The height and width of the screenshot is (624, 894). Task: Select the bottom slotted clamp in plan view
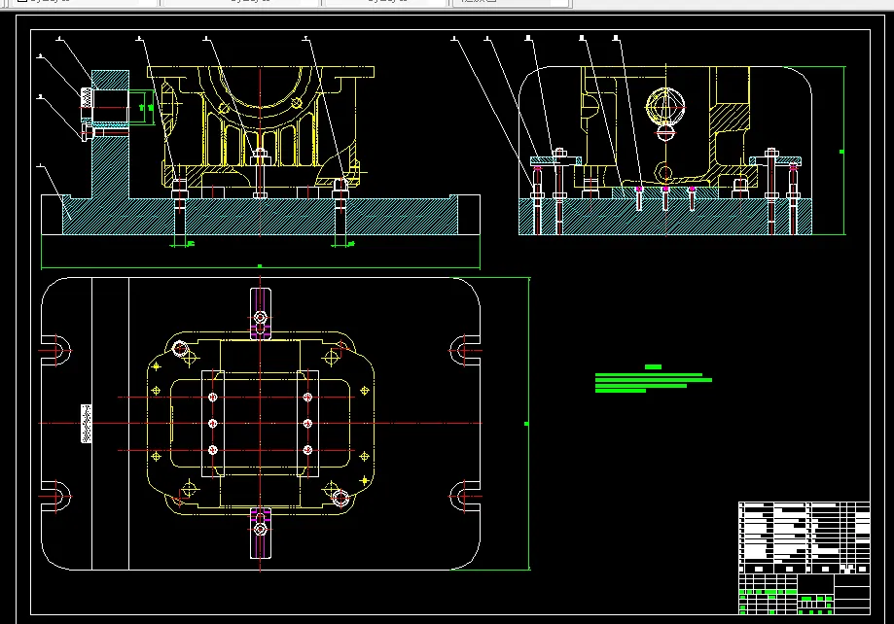click(261, 533)
